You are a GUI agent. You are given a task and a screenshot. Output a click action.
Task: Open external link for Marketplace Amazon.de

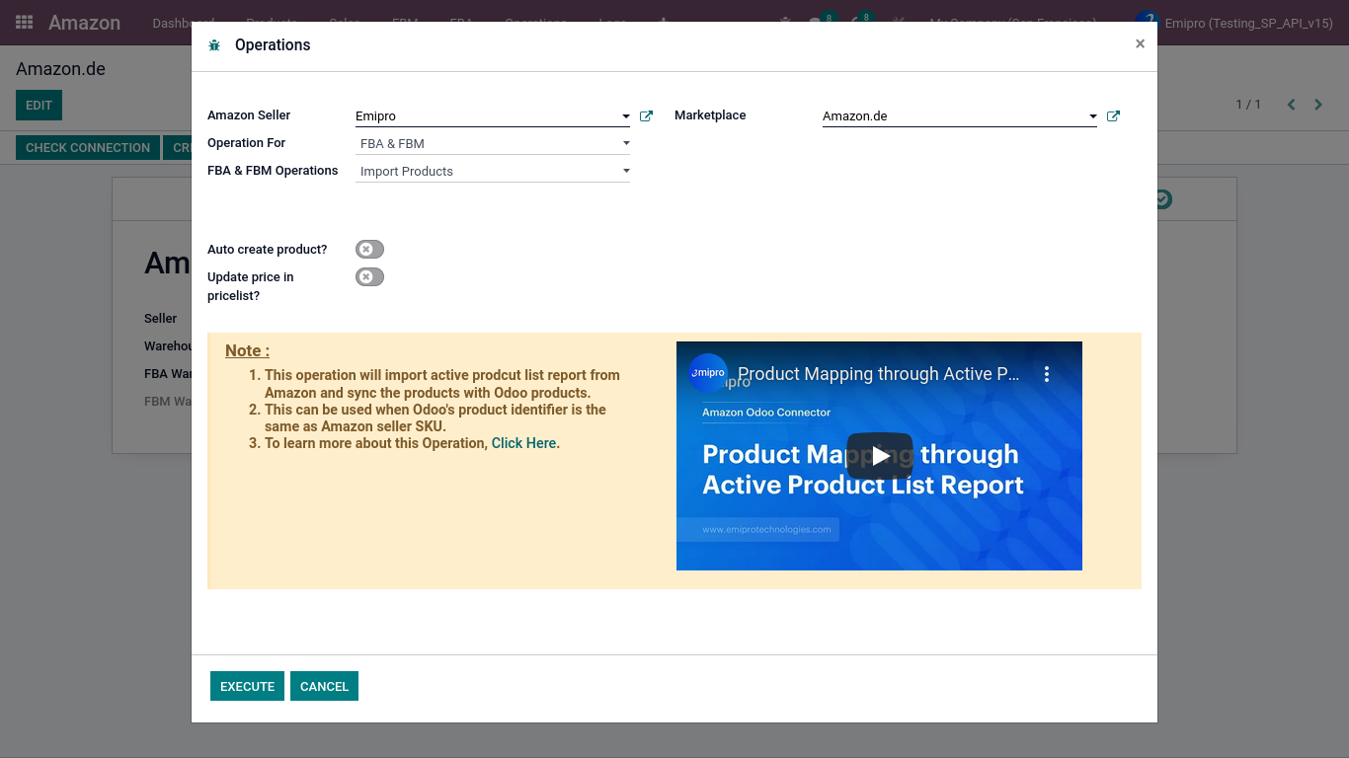tap(1113, 116)
